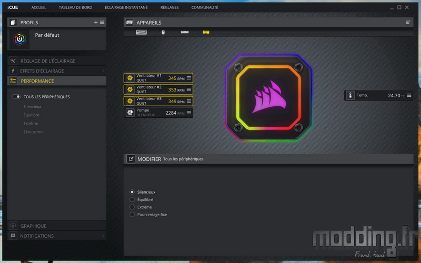Click the RGB cooler pump head image

[x=268, y=98]
